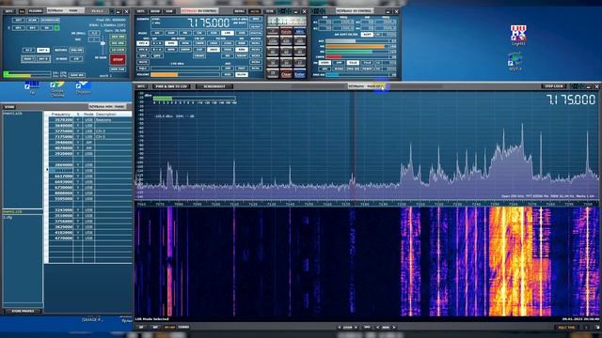602x338 pixels.
Task: Switch display to SP only view
Action: 141,327
